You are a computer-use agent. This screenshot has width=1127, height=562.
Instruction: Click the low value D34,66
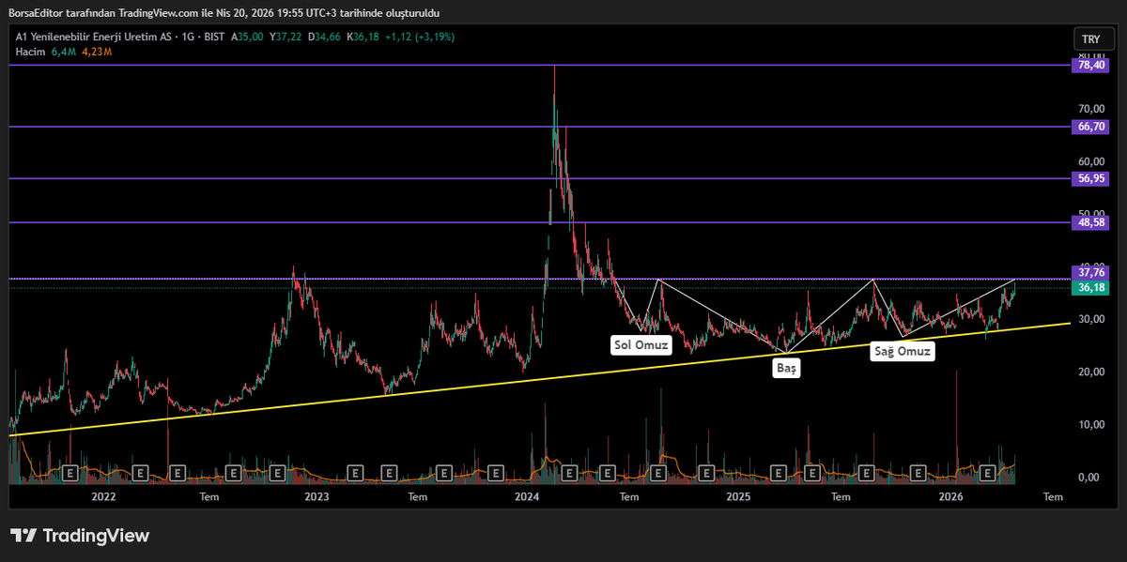(x=324, y=37)
